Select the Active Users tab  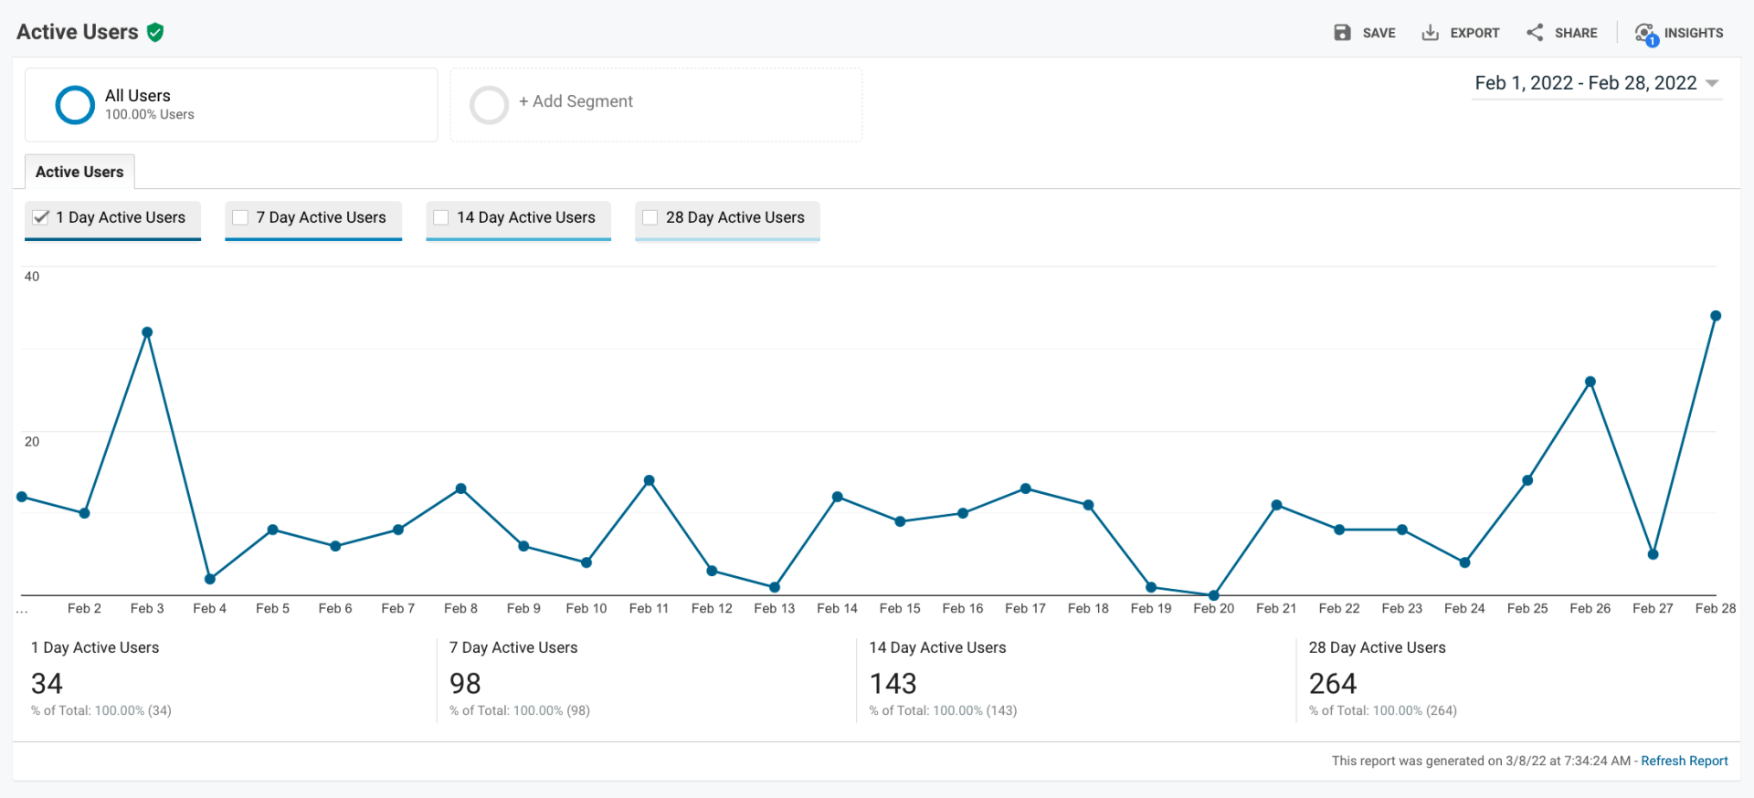coord(79,172)
